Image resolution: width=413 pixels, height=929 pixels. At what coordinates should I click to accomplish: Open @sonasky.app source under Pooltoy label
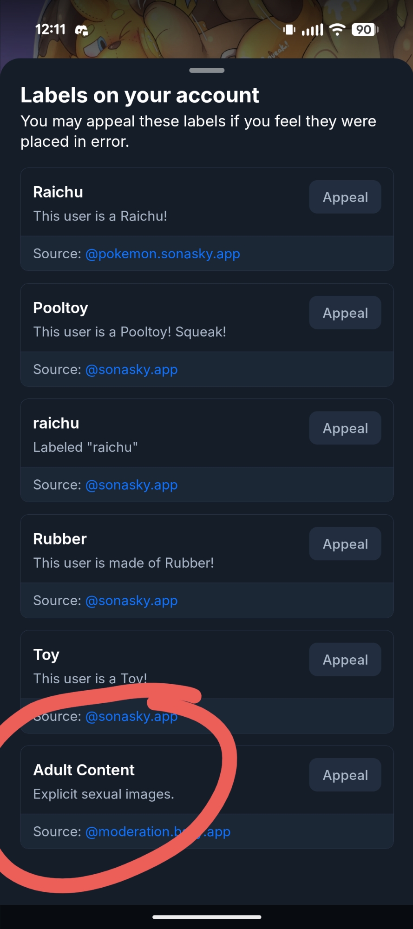[x=131, y=369]
